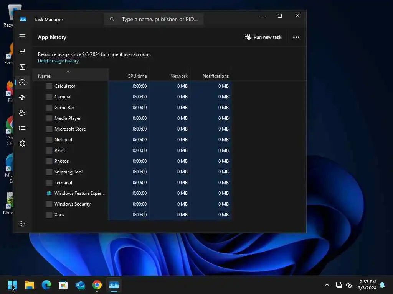Click Xbox's Notifications 0 MB value
The image size is (393, 294).
(x=223, y=215)
